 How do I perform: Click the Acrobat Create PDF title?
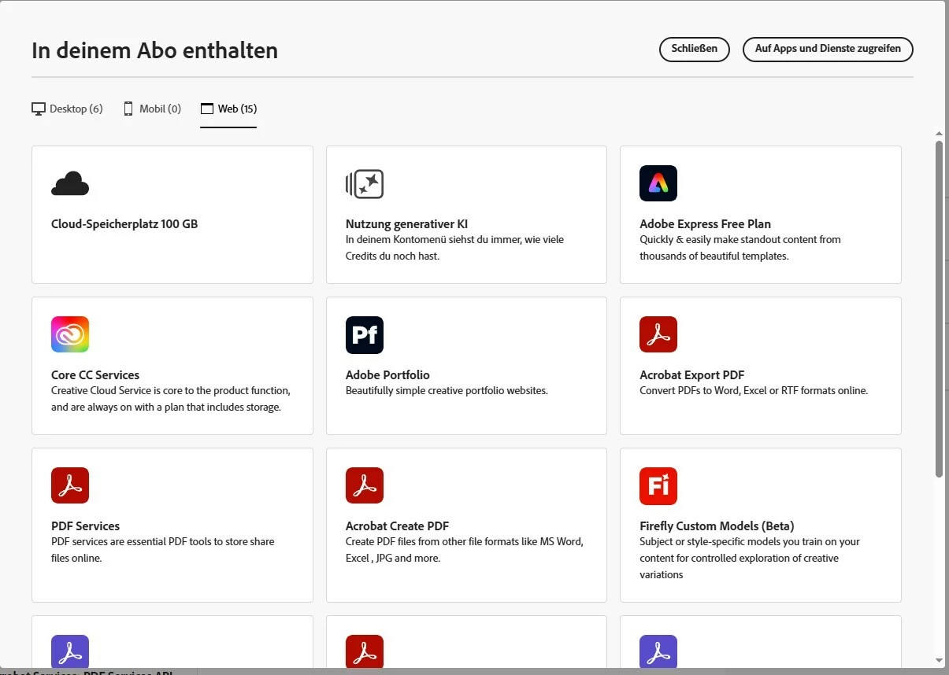tap(397, 526)
